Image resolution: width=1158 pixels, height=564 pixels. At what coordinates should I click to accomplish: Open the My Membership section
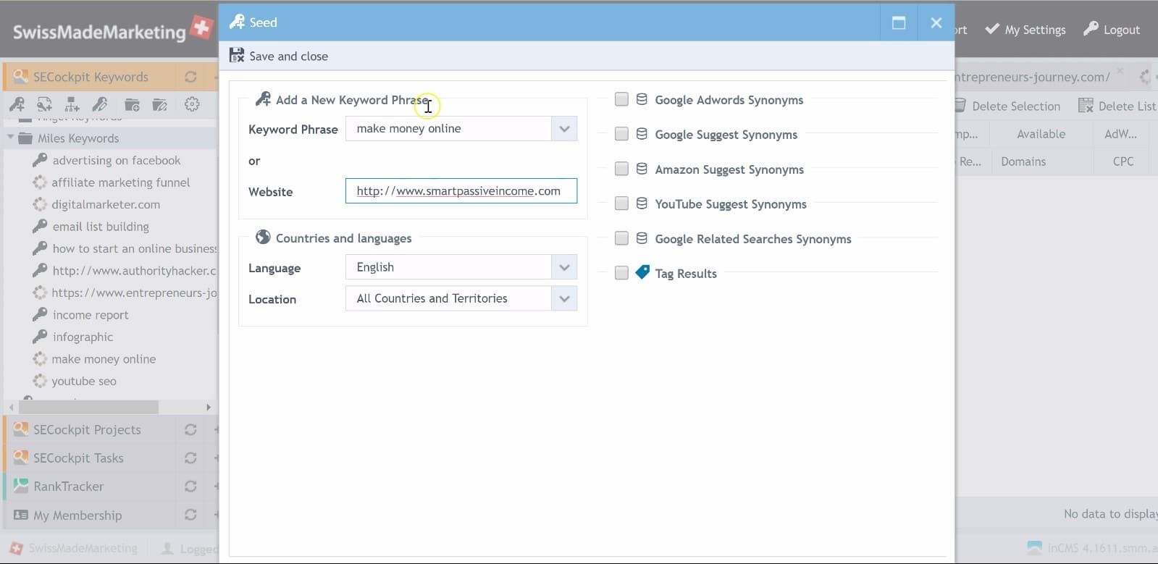tap(77, 515)
